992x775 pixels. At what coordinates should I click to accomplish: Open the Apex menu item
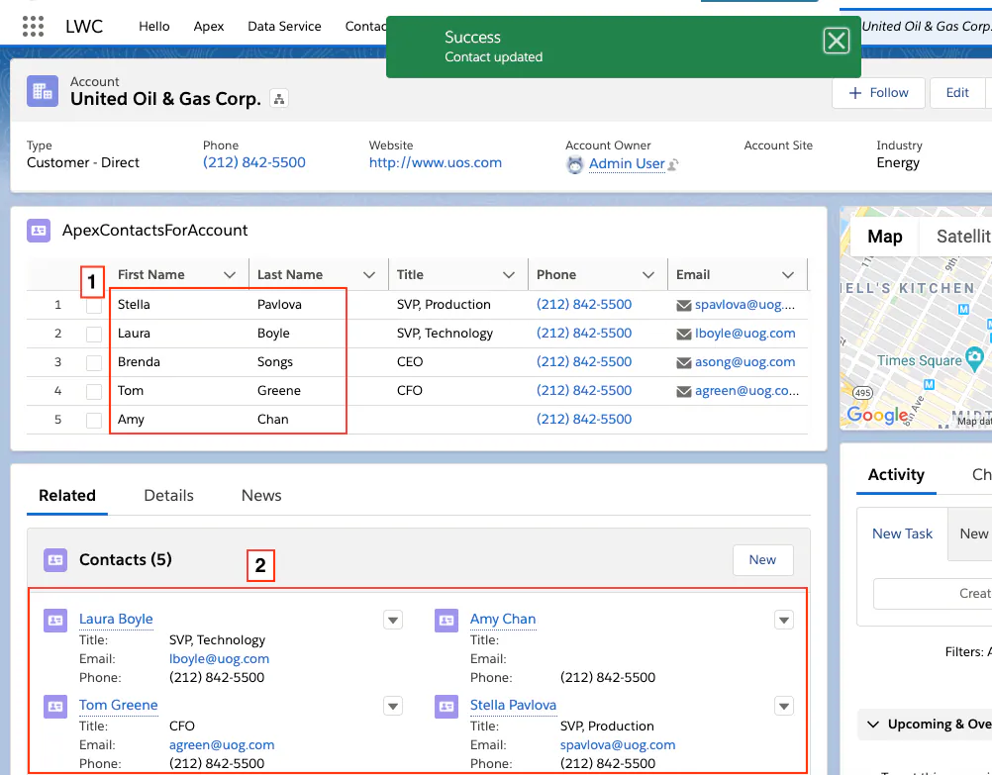click(208, 26)
